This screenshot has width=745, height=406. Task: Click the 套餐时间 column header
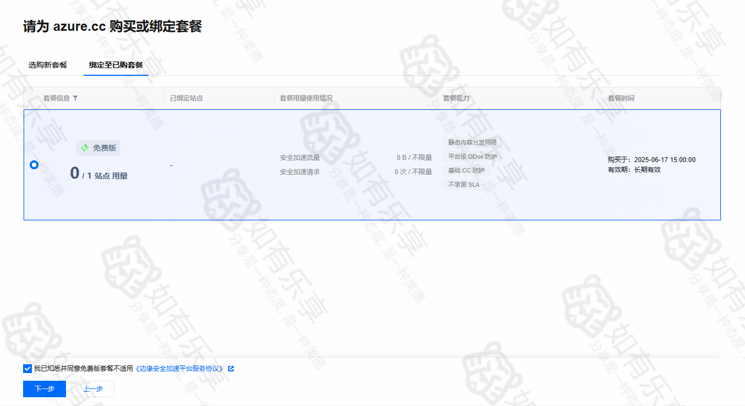point(621,98)
